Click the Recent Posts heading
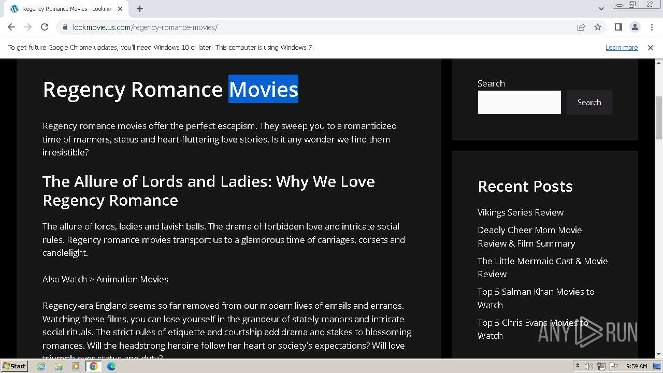Viewport: 663px width, 373px height. 525,186
